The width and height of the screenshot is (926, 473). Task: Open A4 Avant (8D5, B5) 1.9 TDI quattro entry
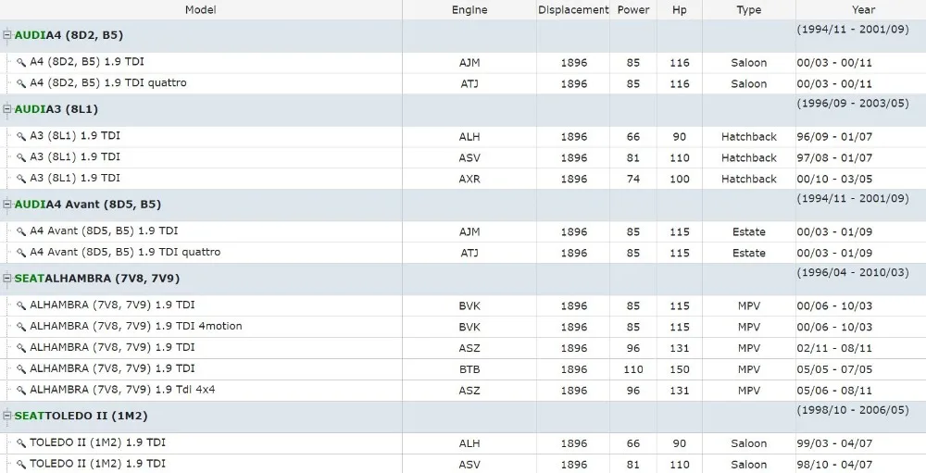125,252
